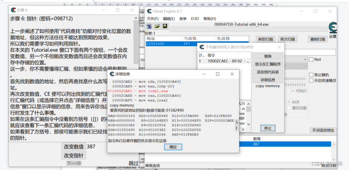Screen dimensions: 349x170
Task: Click the scan progress bar
Action: [249, 29]
